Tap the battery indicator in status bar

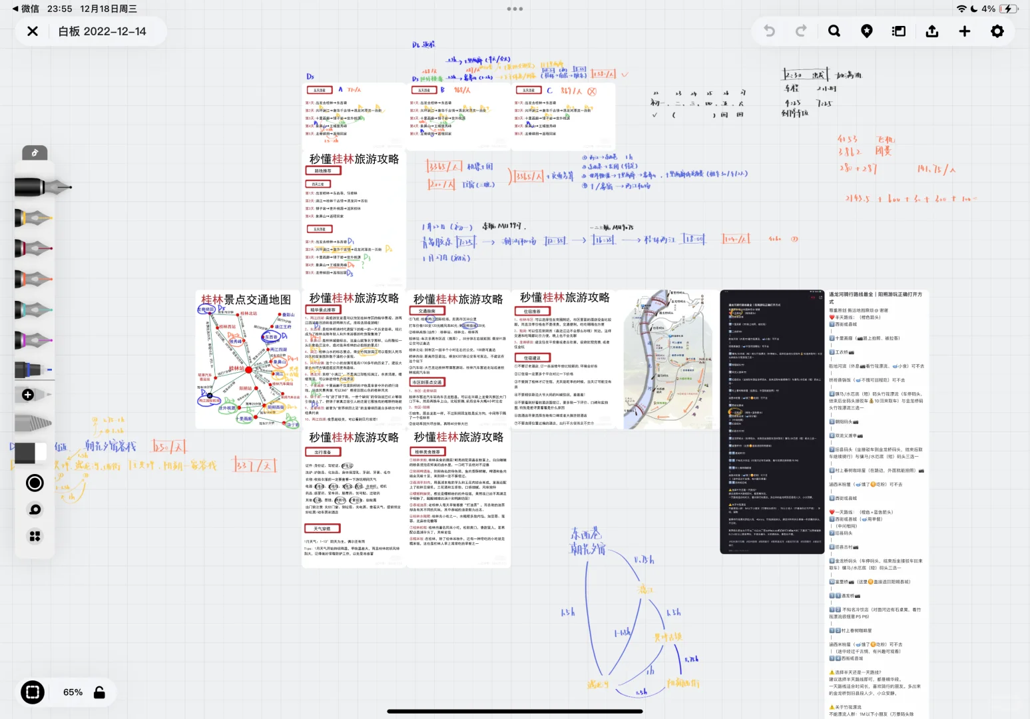[1009, 9]
